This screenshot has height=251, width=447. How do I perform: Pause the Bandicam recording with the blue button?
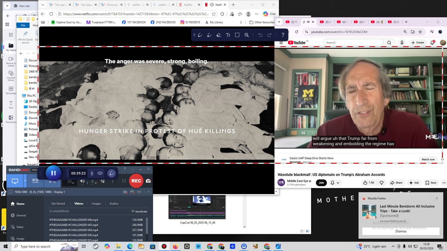point(53,173)
